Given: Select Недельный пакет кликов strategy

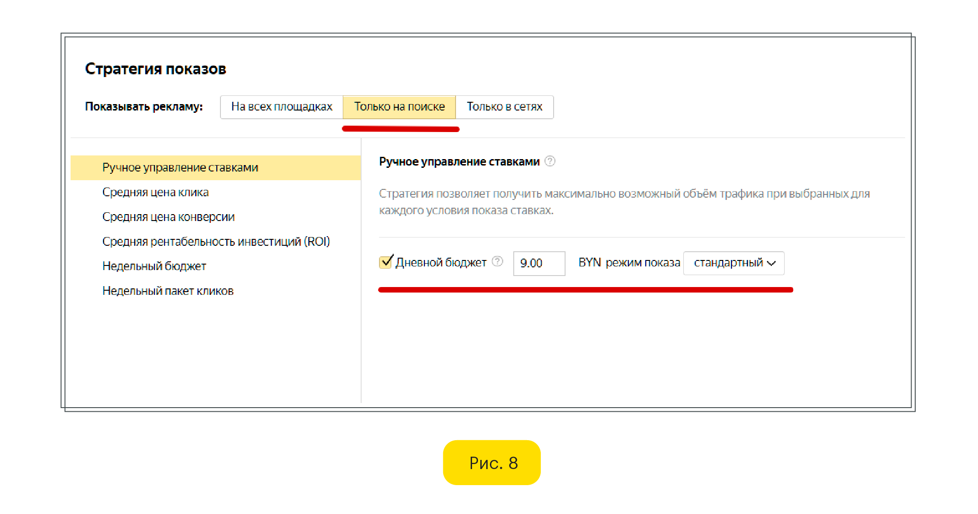Looking at the screenshot, I should coord(168,291).
